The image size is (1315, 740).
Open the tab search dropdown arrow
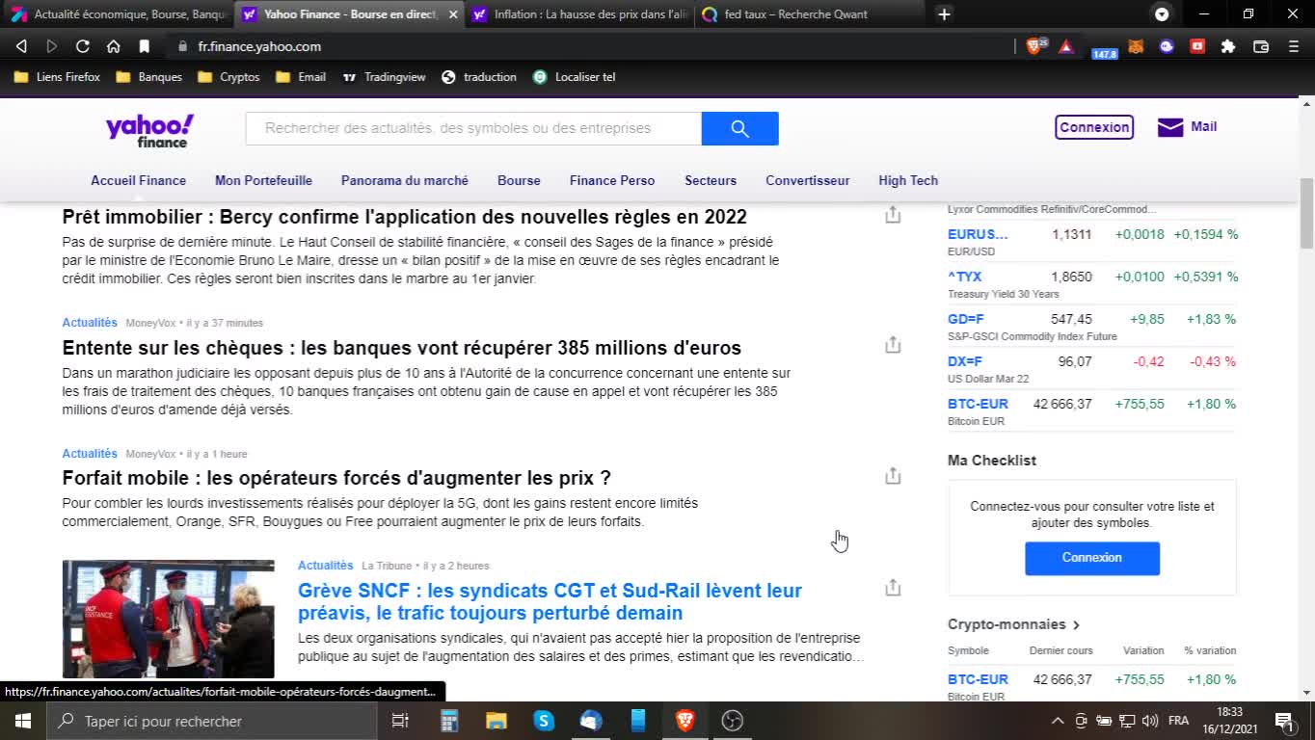click(x=1162, y=14)
